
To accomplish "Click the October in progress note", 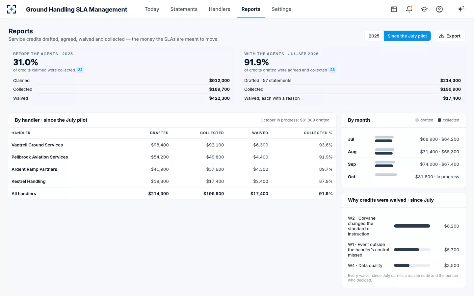I will coord(295,120).
